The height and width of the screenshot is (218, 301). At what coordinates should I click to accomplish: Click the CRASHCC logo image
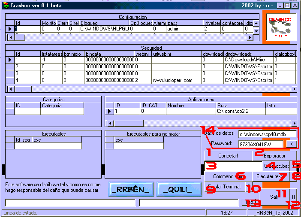pos(279,27)
